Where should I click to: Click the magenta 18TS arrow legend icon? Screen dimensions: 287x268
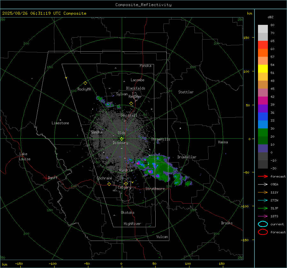[x=263, y=216]
